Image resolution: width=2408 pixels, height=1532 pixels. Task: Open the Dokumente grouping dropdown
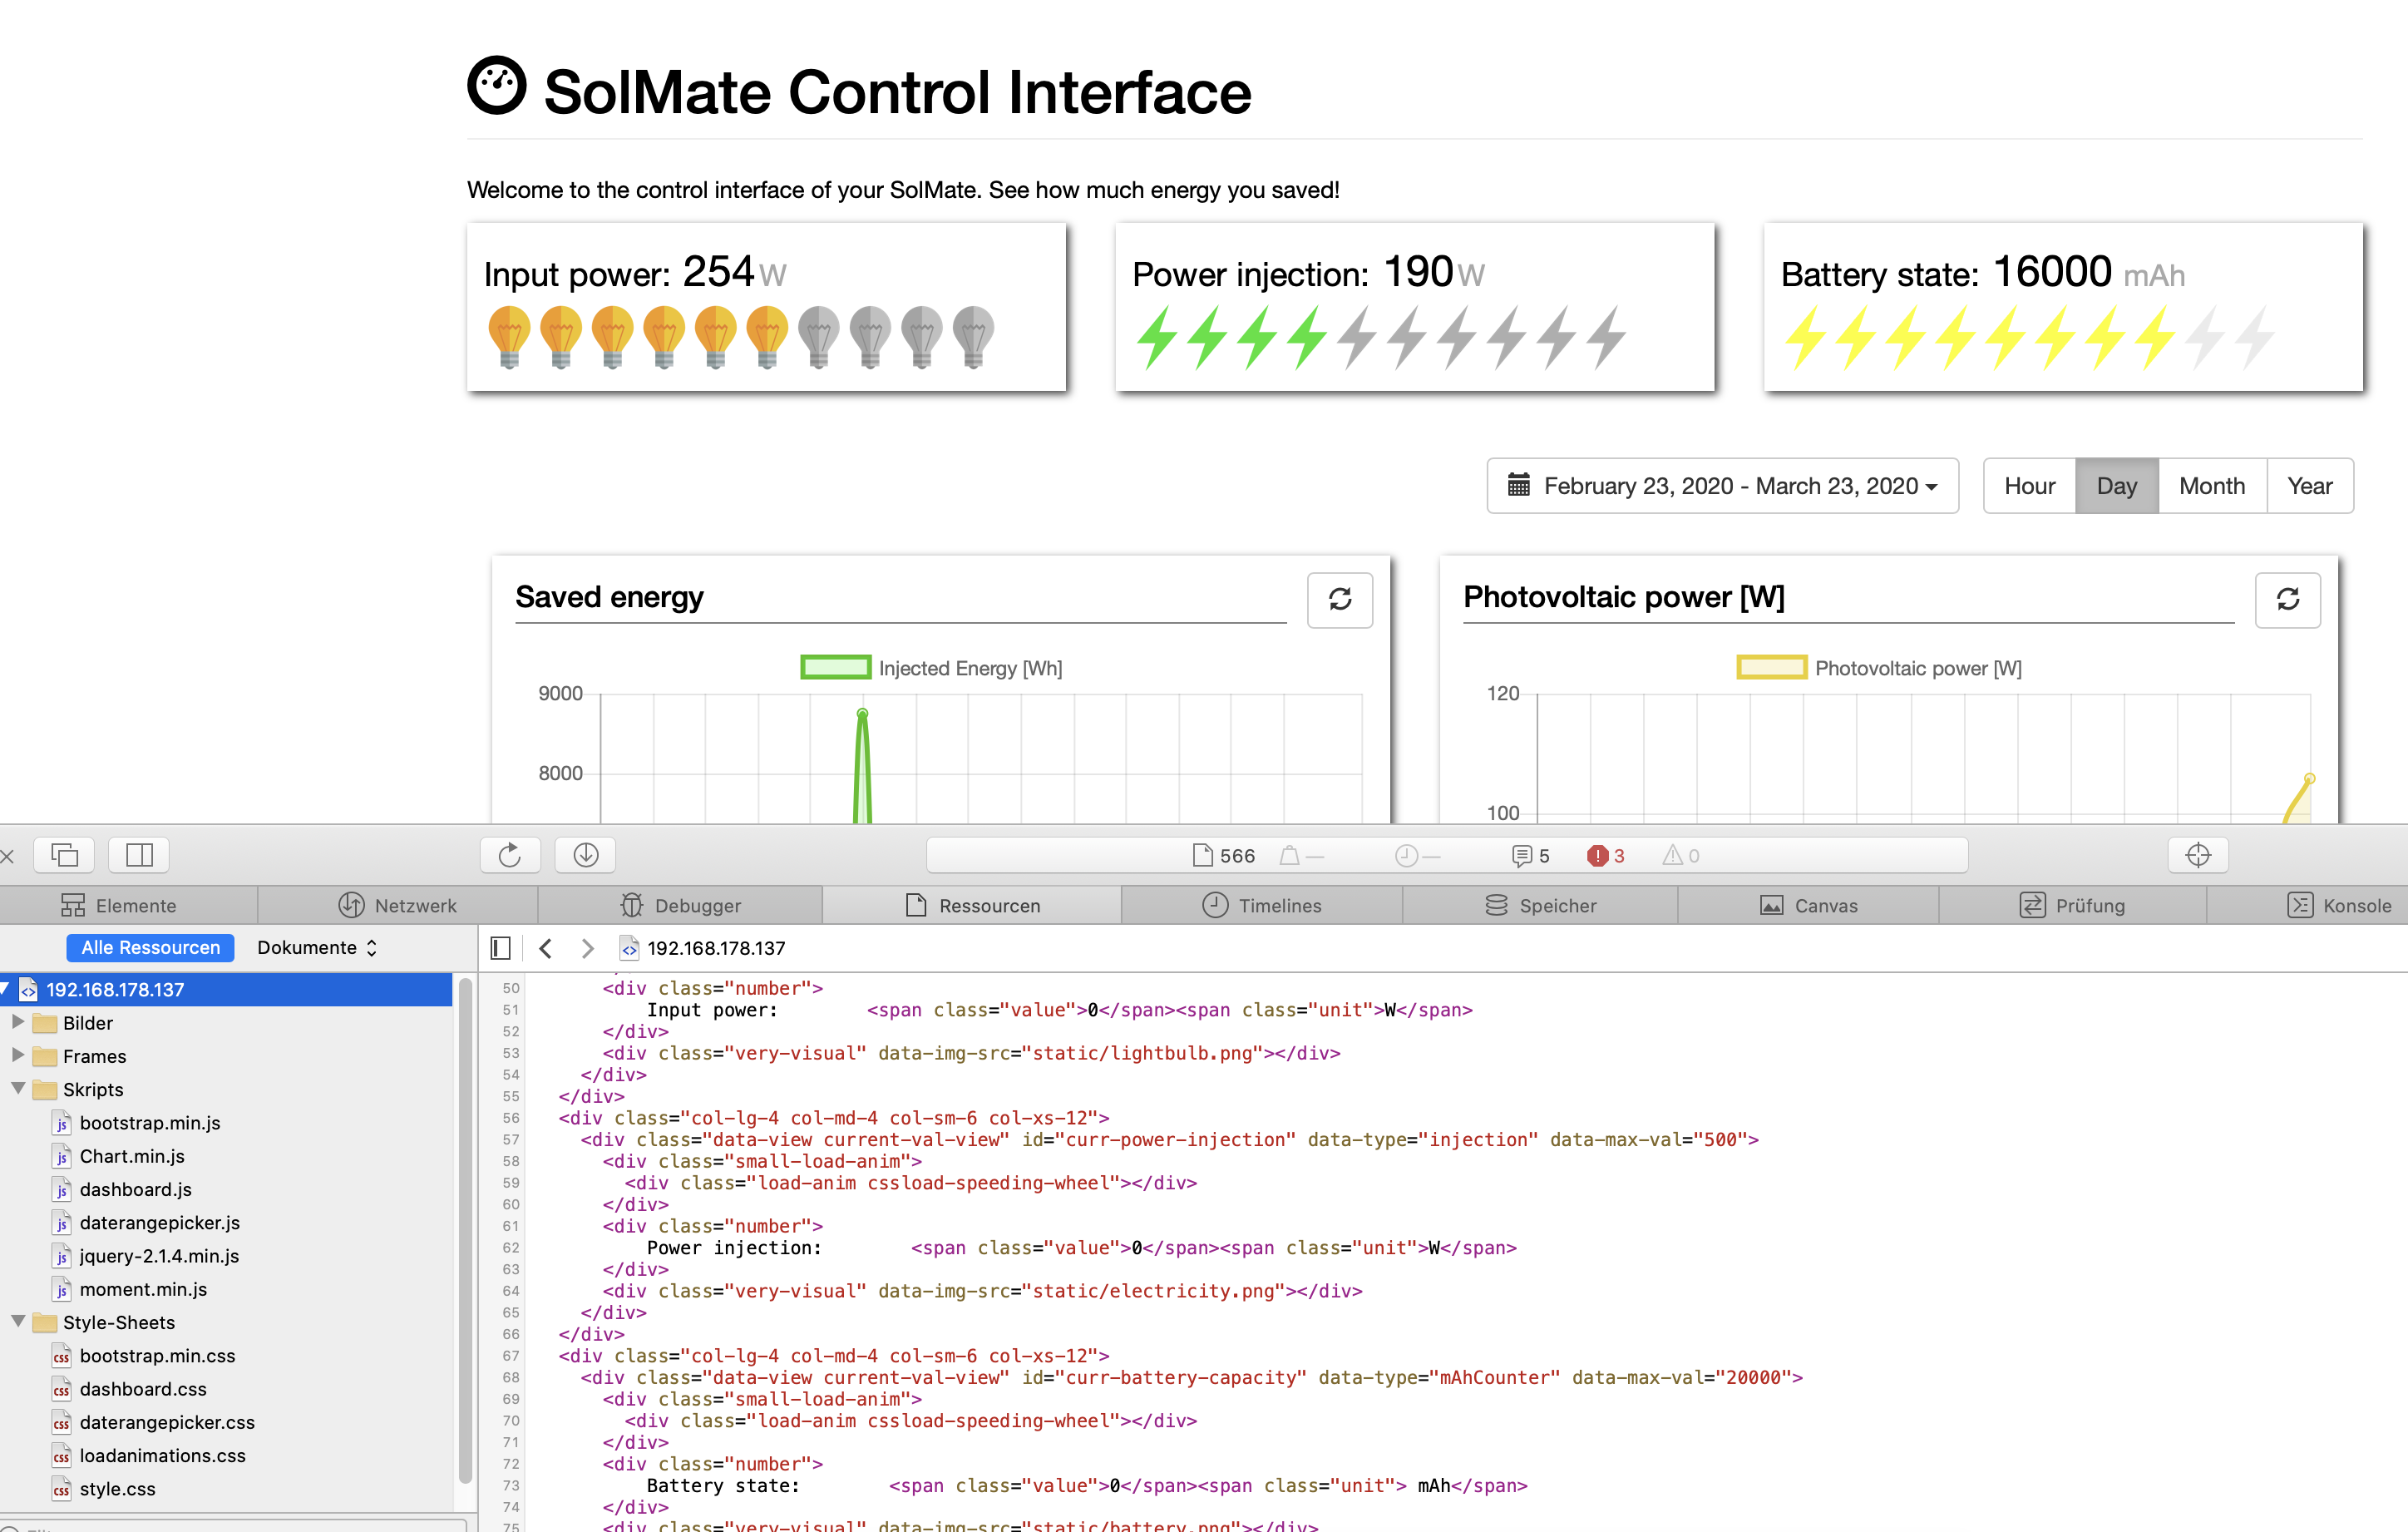[316, 948]
